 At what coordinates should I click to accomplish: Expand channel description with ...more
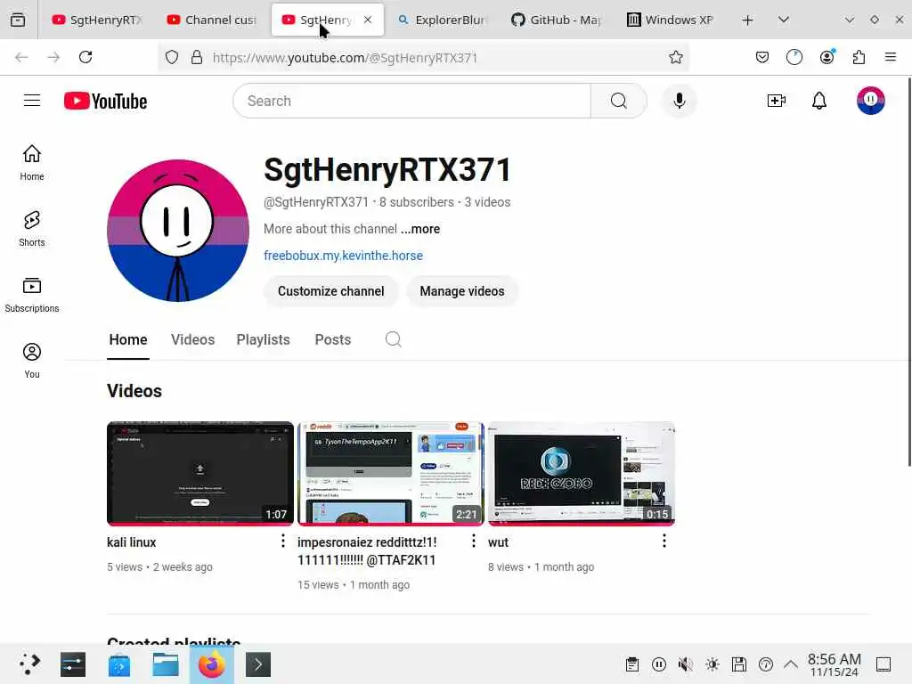(420, 229)
